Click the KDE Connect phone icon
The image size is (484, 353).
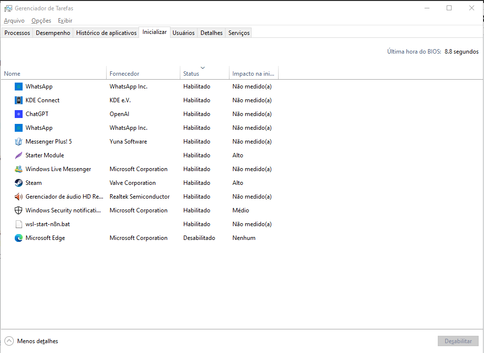[19, 100]
